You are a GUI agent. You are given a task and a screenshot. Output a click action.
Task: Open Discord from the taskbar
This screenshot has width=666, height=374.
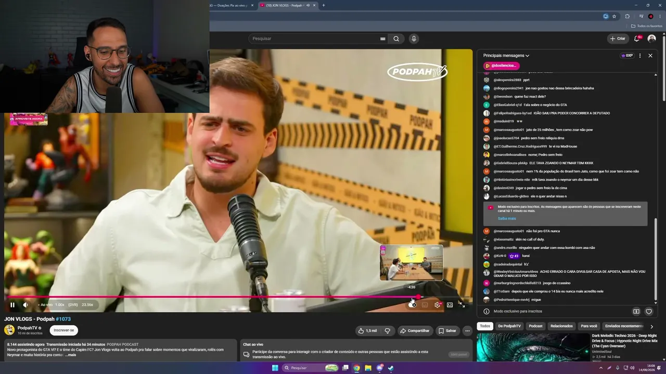tap(379, 368)
